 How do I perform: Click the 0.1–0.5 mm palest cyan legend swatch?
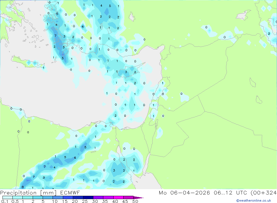pos(7,197)
